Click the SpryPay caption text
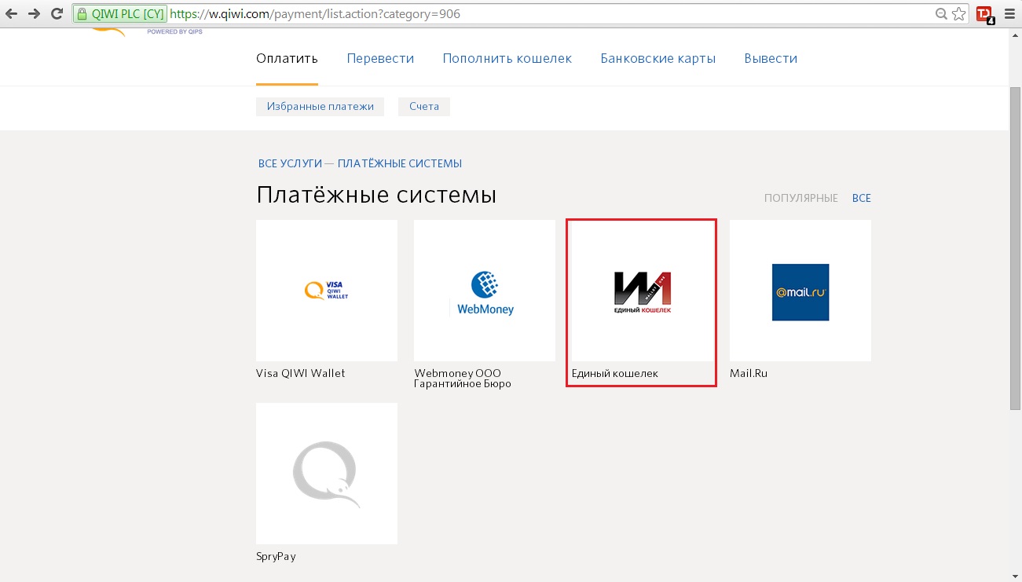Image resolution: width=1022 pixels, height=582 pixels. [276, 556]
